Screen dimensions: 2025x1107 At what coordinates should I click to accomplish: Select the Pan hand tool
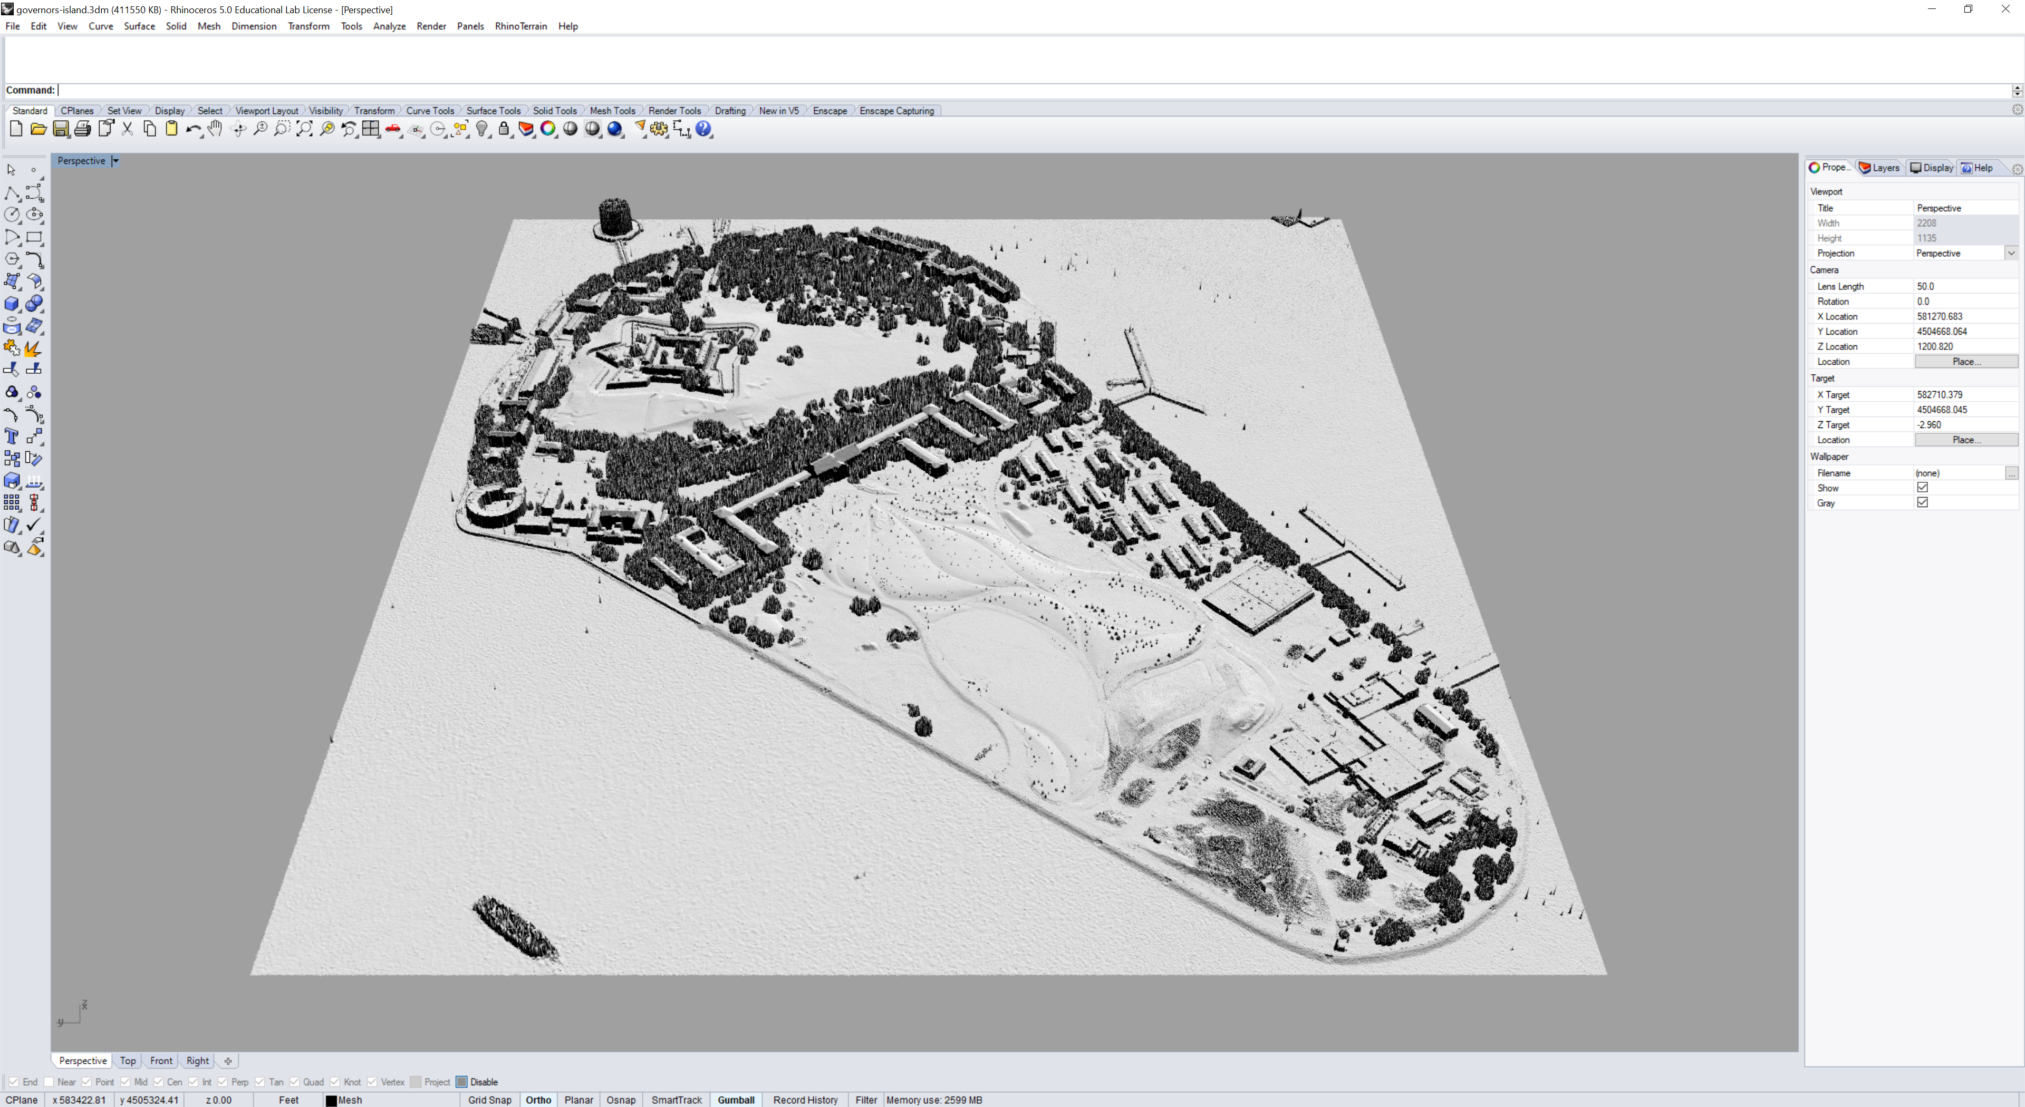[x=215, y=129]
